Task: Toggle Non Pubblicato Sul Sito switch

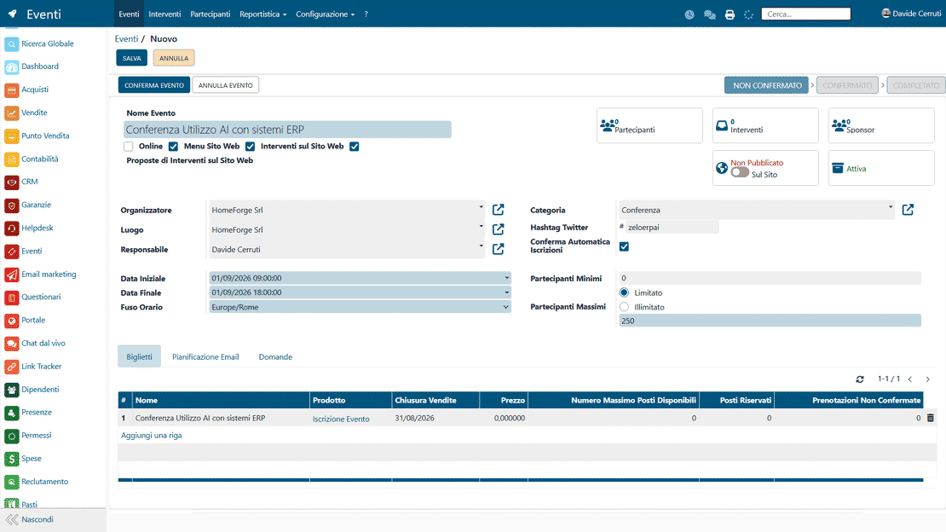Action: pos(740,173)
